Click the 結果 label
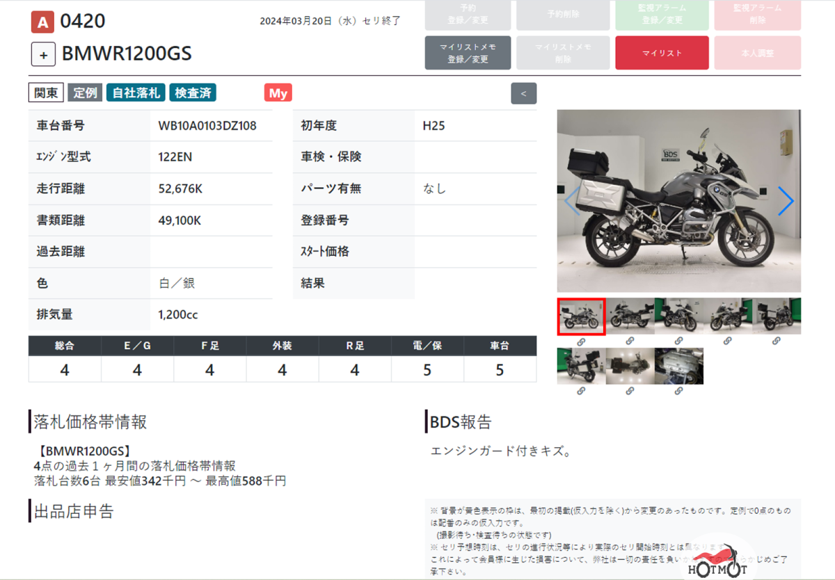Viewport: 835px width, 580px height. click(x=312, y=283)
